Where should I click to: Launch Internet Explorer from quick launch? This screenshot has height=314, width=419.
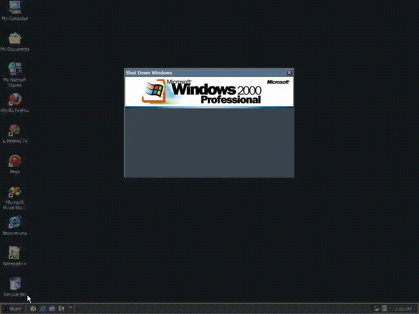tap(43, 309)
